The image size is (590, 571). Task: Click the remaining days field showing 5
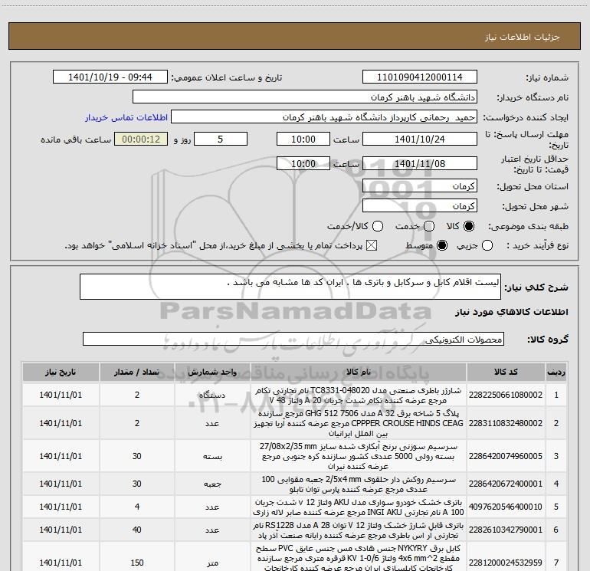(221, 139)
